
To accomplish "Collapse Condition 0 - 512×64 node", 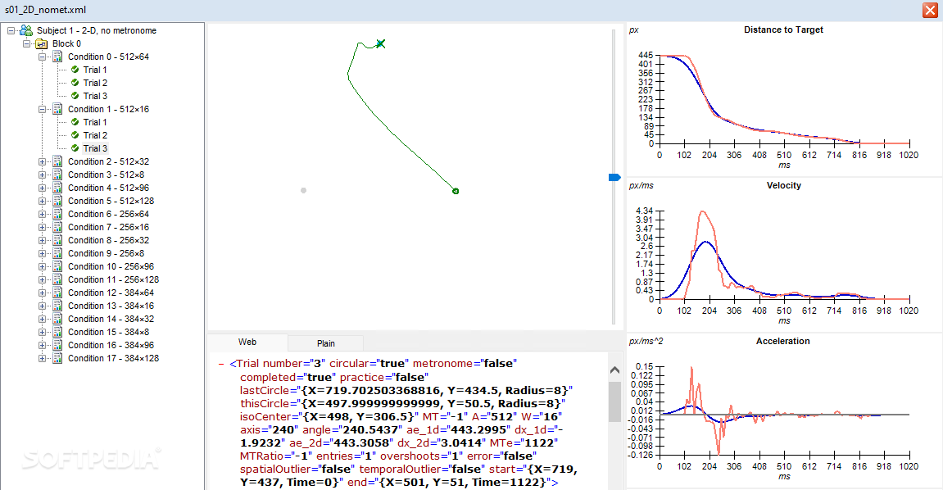I will point(42,57).
